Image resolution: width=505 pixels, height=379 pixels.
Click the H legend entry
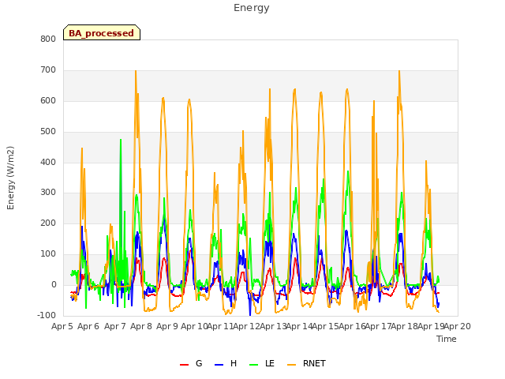(x=226, y=363)
